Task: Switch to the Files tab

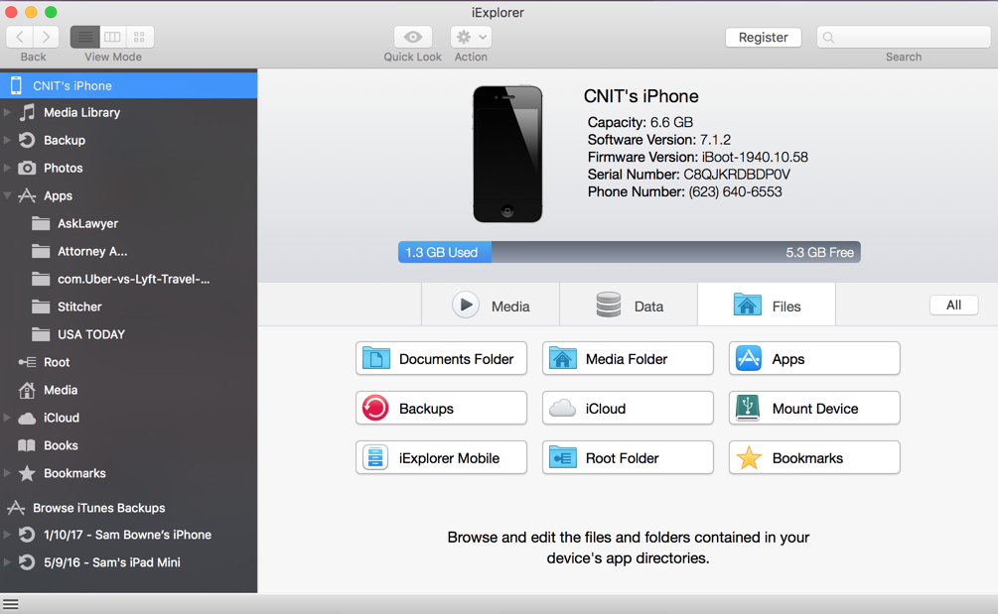Action: tap(767, 306)
